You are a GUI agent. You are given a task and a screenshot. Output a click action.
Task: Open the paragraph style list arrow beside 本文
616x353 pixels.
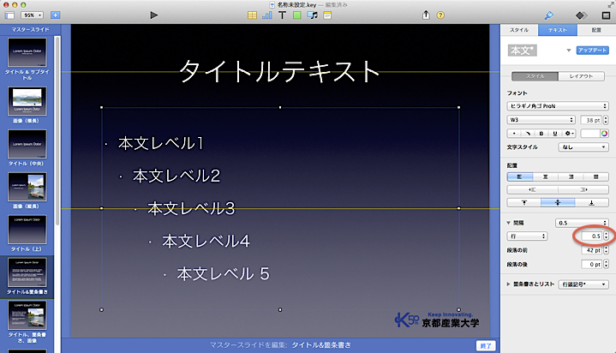click(569, 51)
